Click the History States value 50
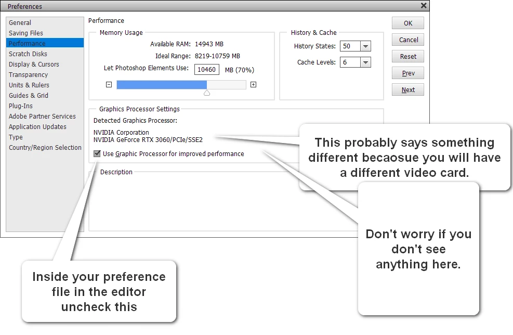The image size is (513, 335). tap(350, 46)
